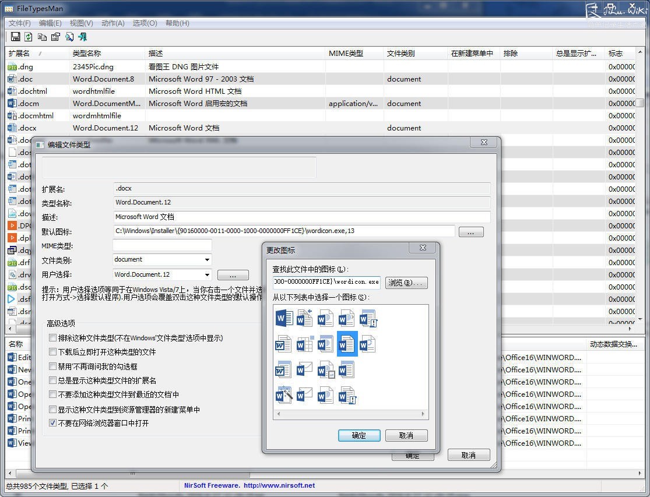Toggle 禁用'不再询问我'的勾选框 checkbox
Viewport: 650px width, 497px height.
tap(52, 366)
